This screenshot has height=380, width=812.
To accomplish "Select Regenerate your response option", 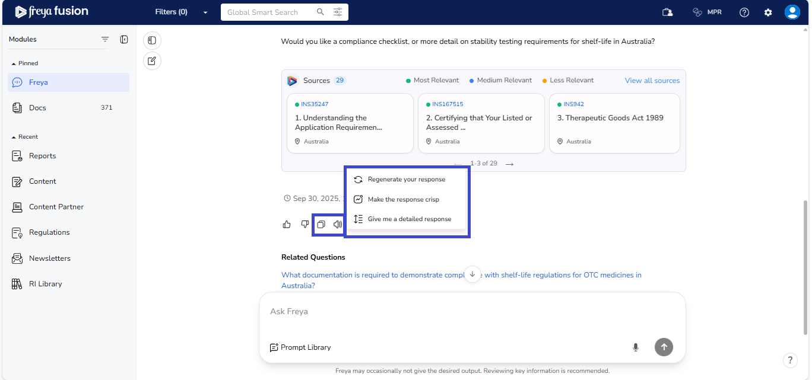I will coord(406,179).
